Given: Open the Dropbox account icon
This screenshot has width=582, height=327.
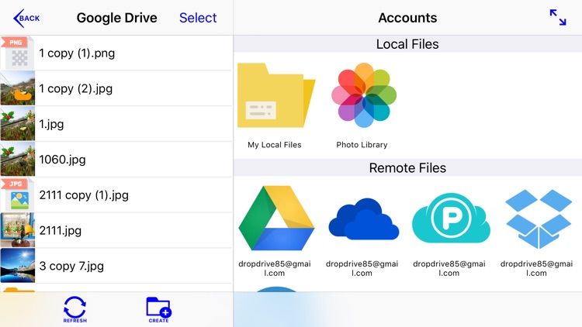Looking at the screenshot, I should (539, 219).
